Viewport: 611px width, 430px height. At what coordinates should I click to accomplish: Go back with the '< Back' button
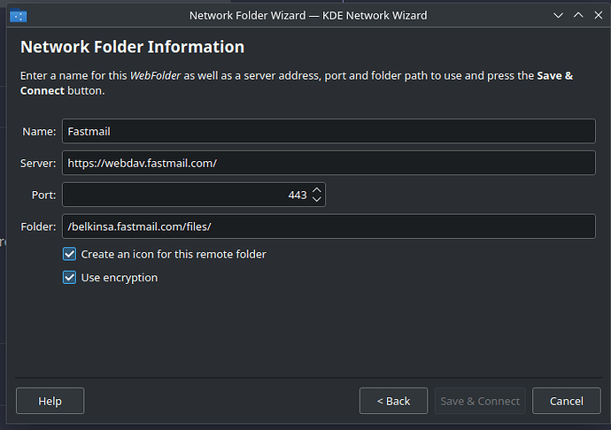[x=393, y=401]
